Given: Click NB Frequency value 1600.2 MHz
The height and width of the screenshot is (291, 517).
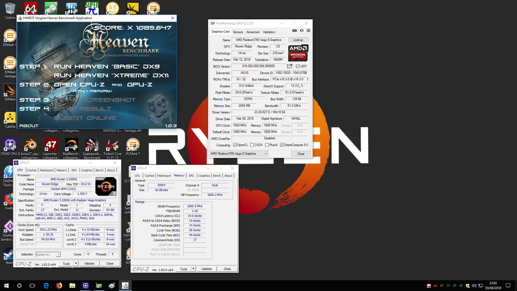Looking at the screenshot, I should [x=215, y=195].
